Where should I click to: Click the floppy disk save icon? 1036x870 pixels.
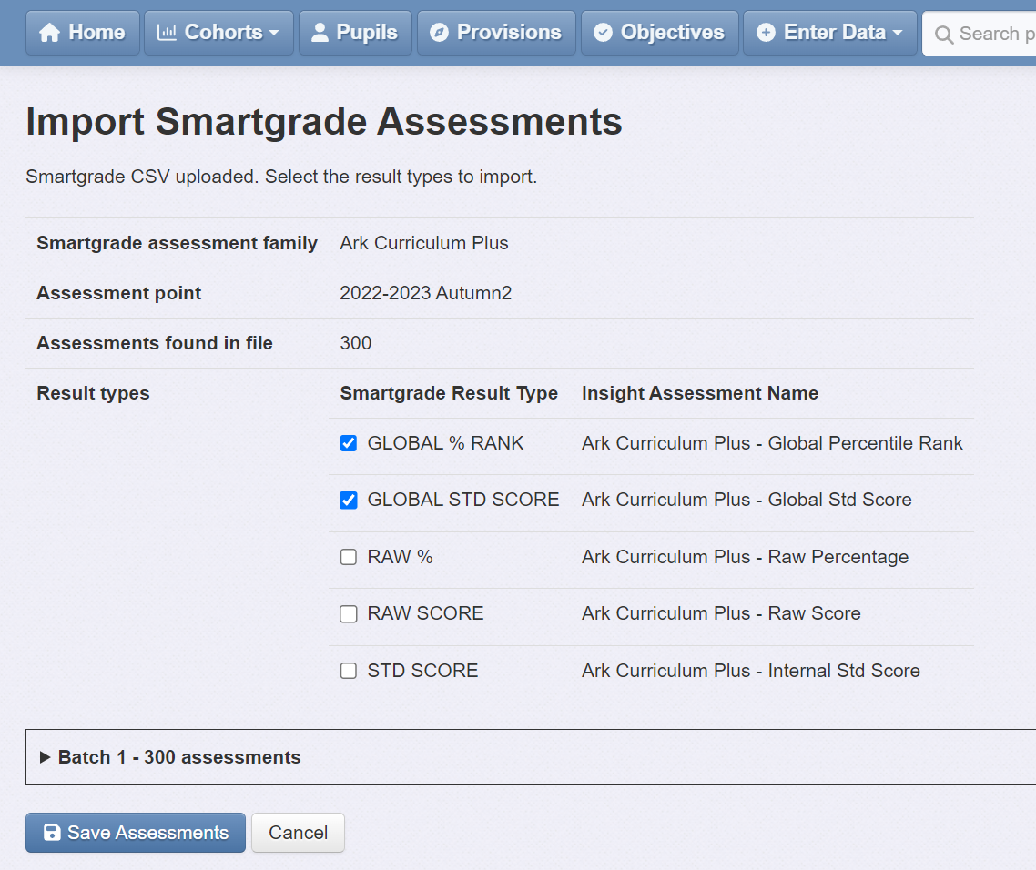pyautogui.click(x=52, y=833)
